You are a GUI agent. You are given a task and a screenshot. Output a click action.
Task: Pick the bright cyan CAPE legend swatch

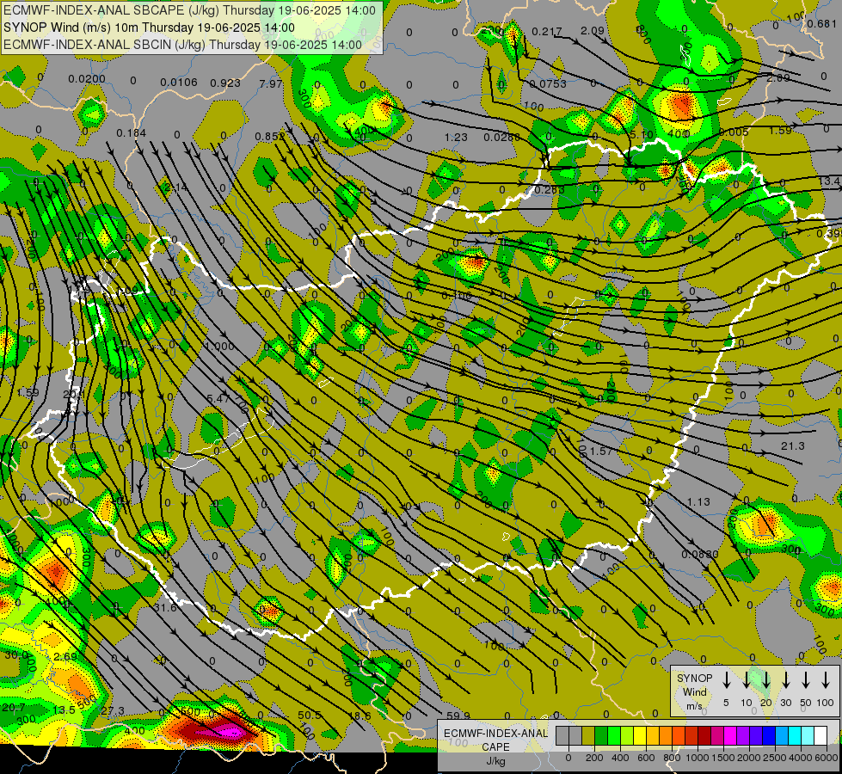(794, 735)
